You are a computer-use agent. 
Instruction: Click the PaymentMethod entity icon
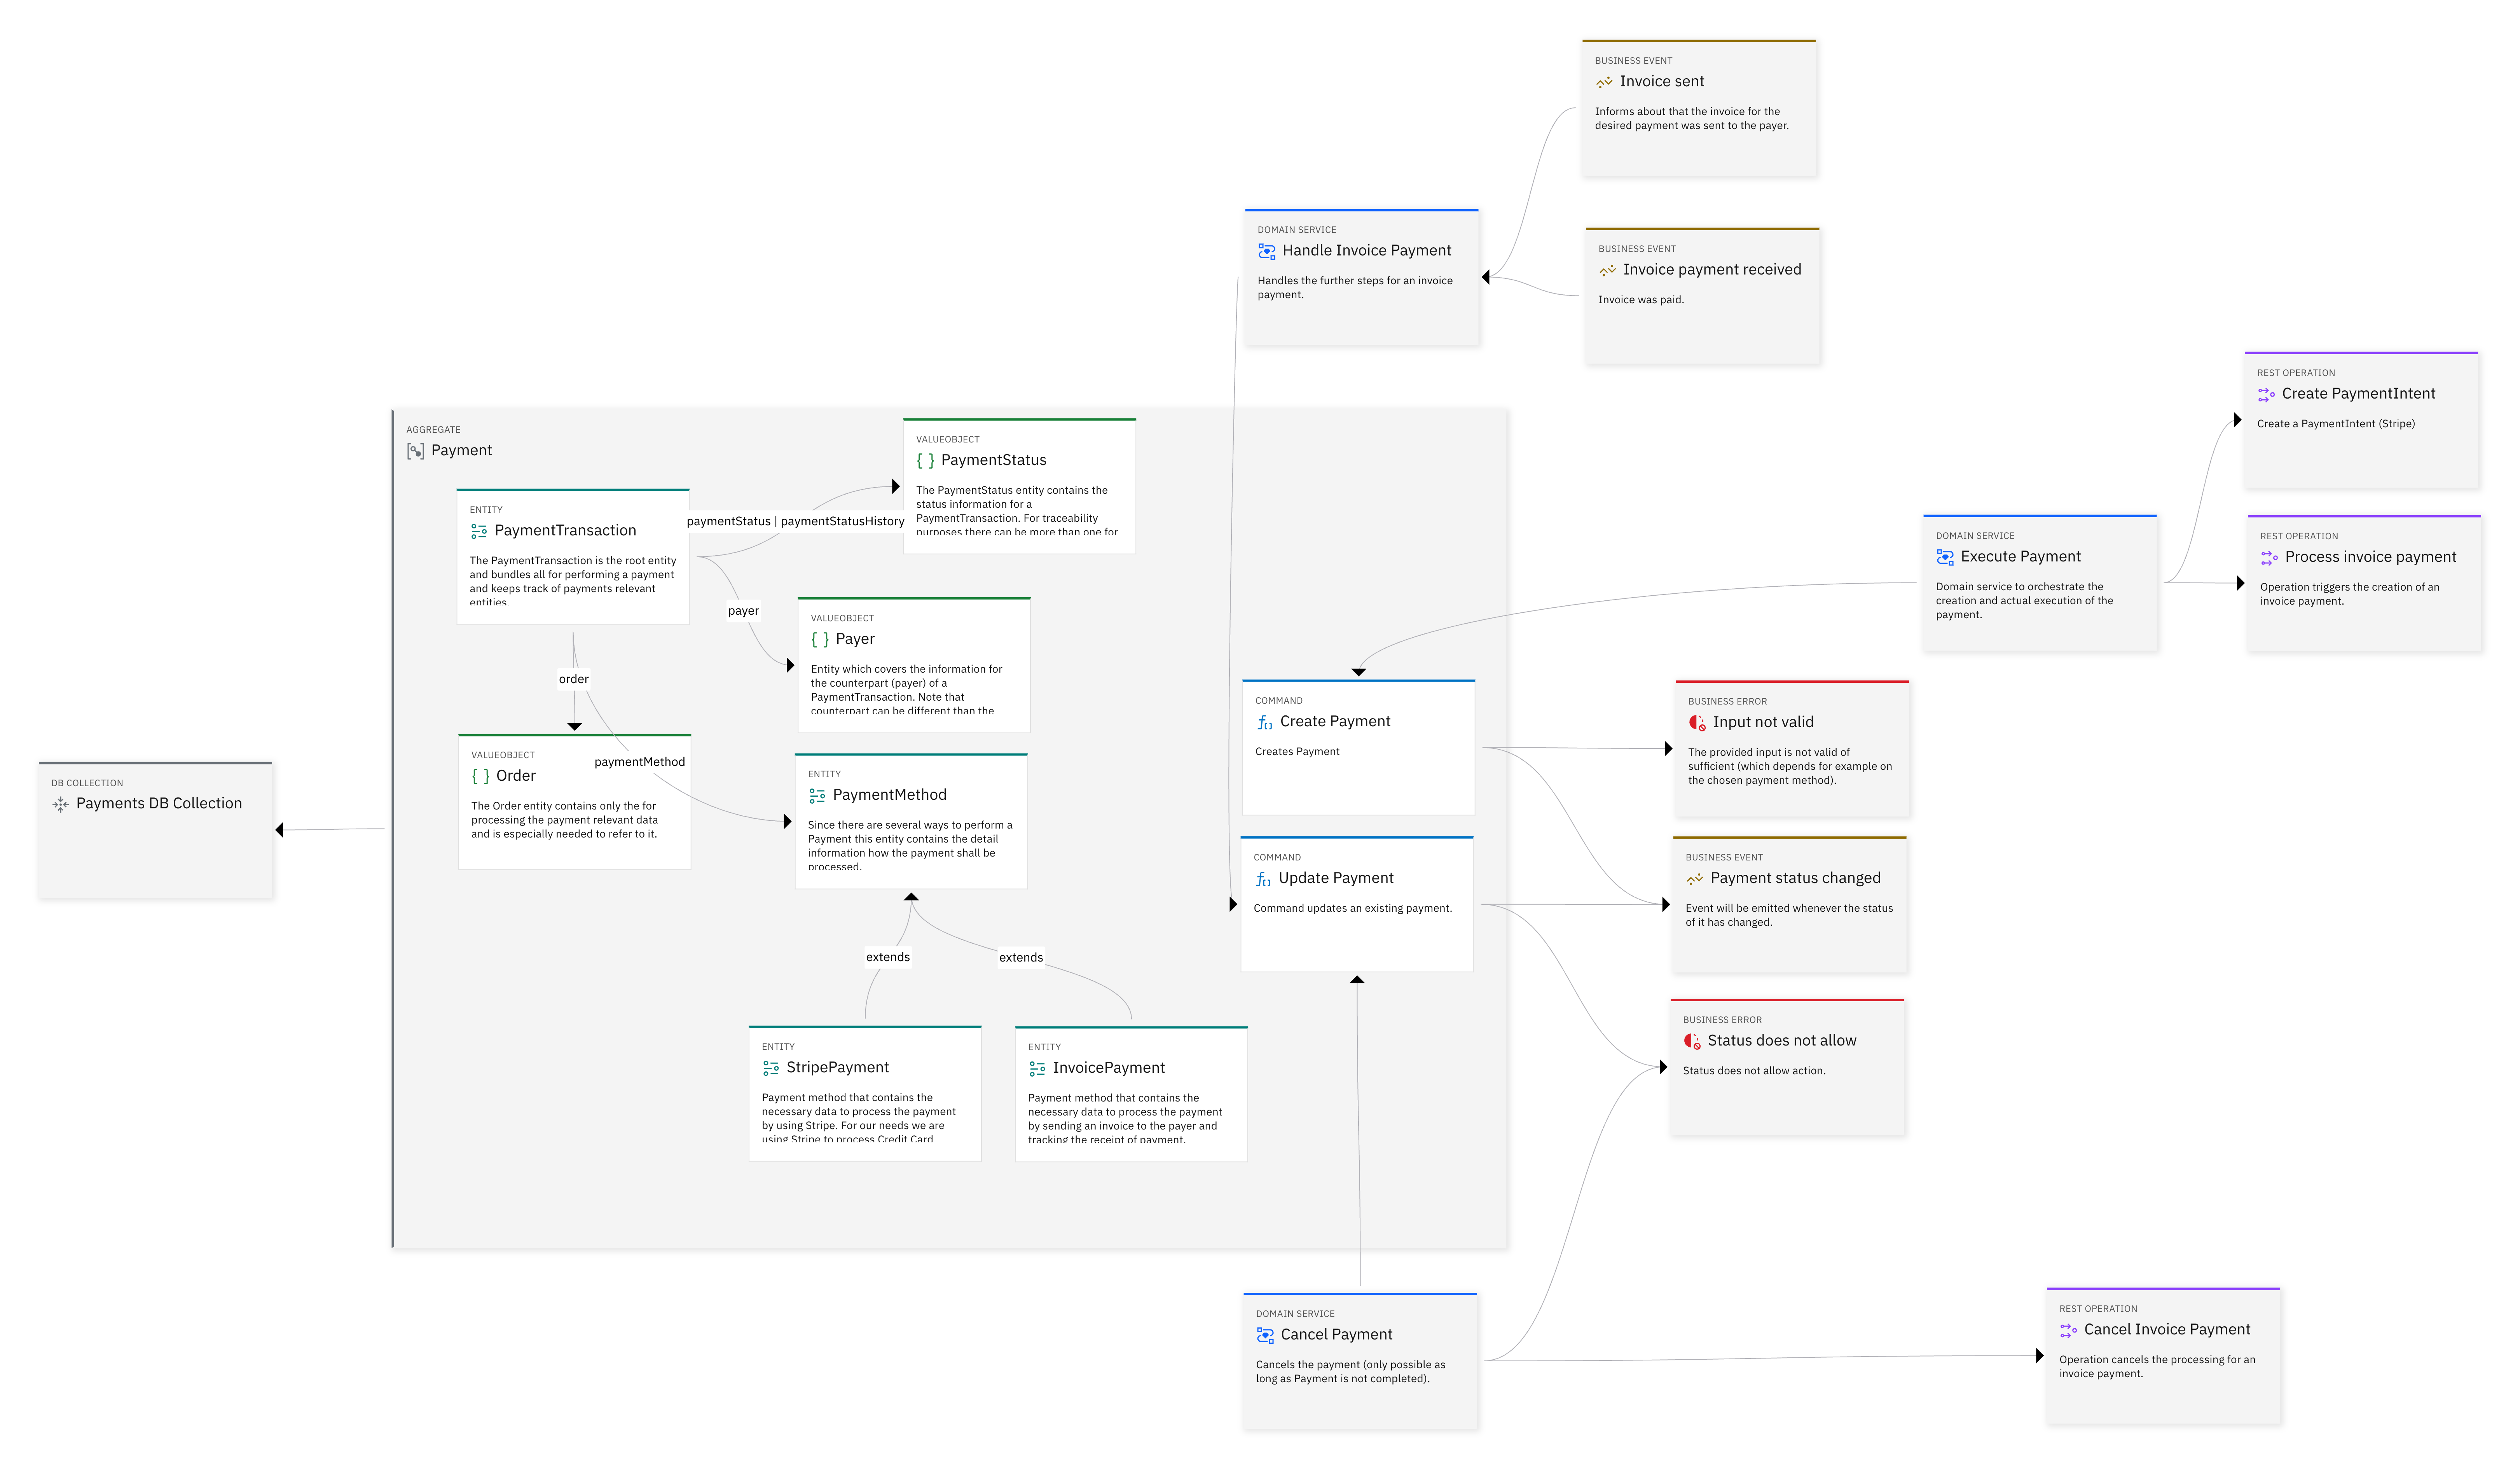817,795
